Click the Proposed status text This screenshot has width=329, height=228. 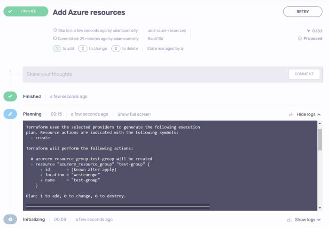tap(313, 39)
